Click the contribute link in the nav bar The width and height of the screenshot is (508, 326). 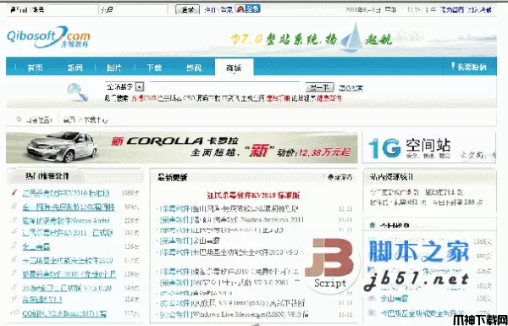472,67
